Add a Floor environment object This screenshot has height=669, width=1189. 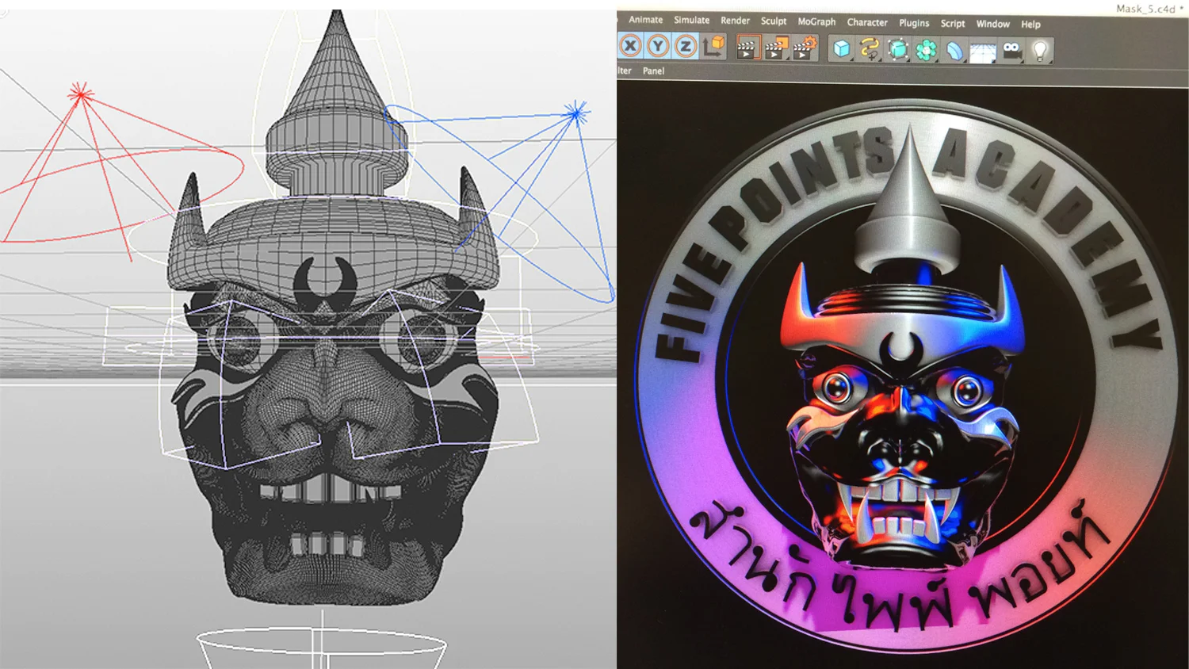[983, 52]
